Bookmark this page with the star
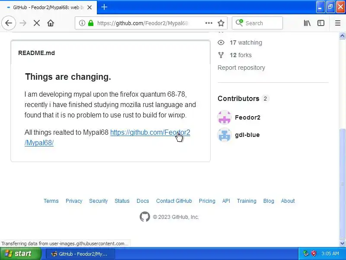 pyautogui.click(x=221, y=23)
